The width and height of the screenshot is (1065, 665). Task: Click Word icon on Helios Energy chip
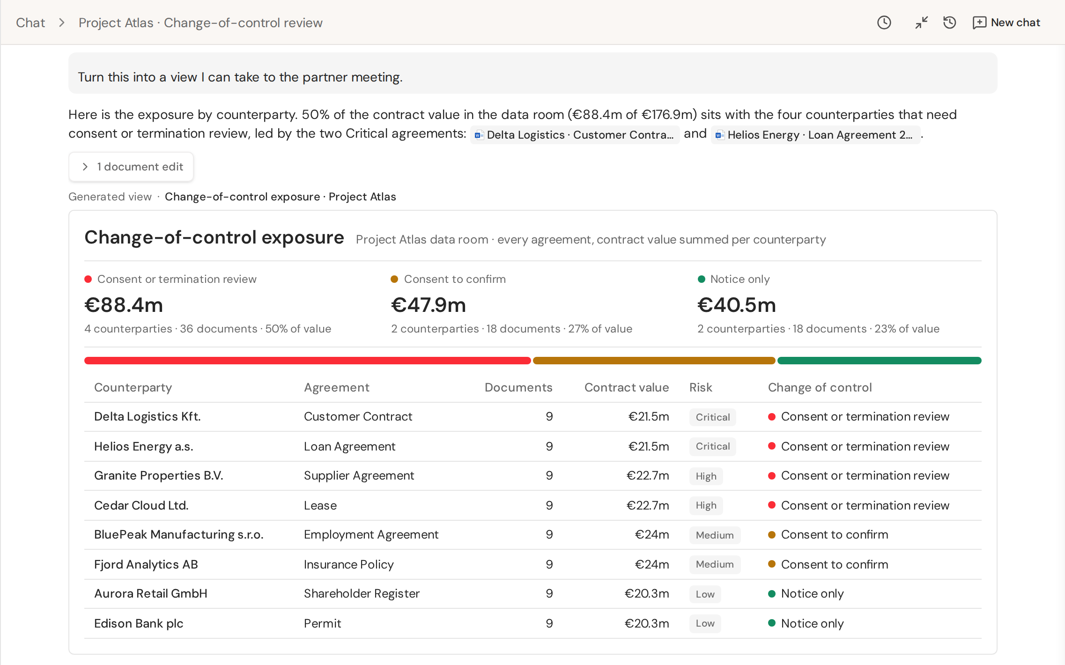click(x=719, y=135)
